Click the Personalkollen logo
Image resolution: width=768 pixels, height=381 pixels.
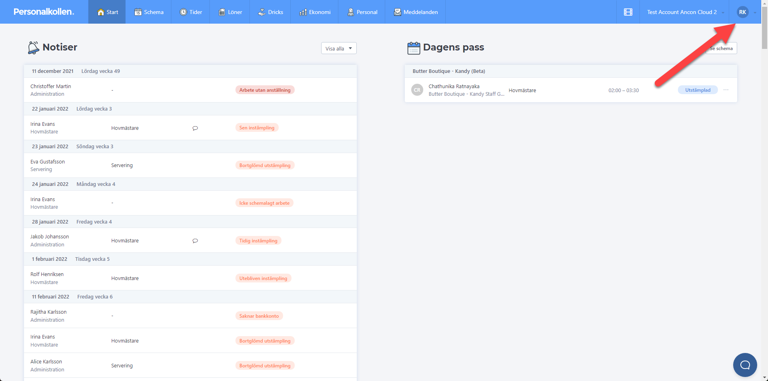pos(44,12)
